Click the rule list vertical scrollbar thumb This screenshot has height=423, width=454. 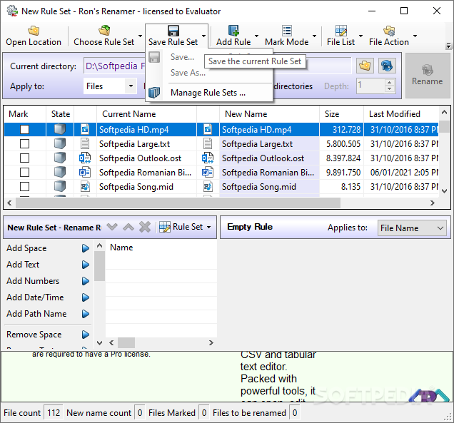click(x=100, y=266)
